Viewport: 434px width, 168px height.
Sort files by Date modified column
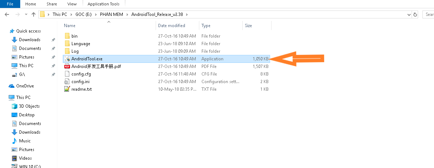[172, 26]
